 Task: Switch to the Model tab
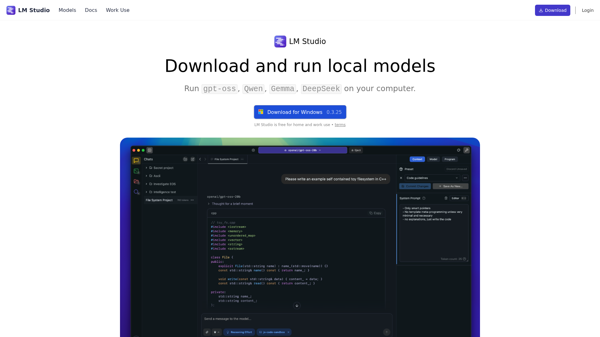click(x=433, y=159)
